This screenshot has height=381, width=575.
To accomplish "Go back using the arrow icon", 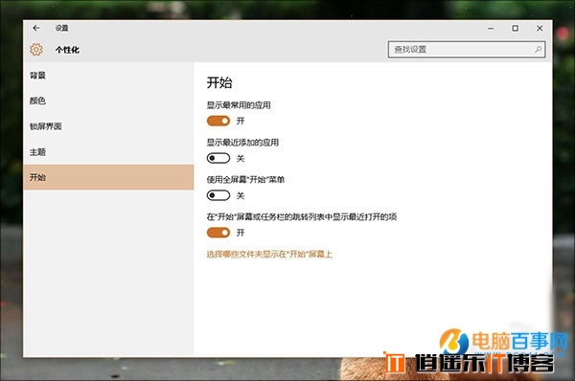I will tap(36, 28).
